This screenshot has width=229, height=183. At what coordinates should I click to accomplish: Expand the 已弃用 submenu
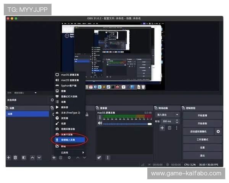click(69, 152)
